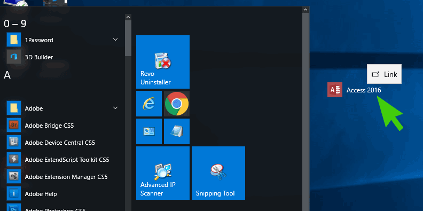Click the Adobe Device Central CS5 icon
The height and width of the screenshot is (211, 423).
pos(14,143)
